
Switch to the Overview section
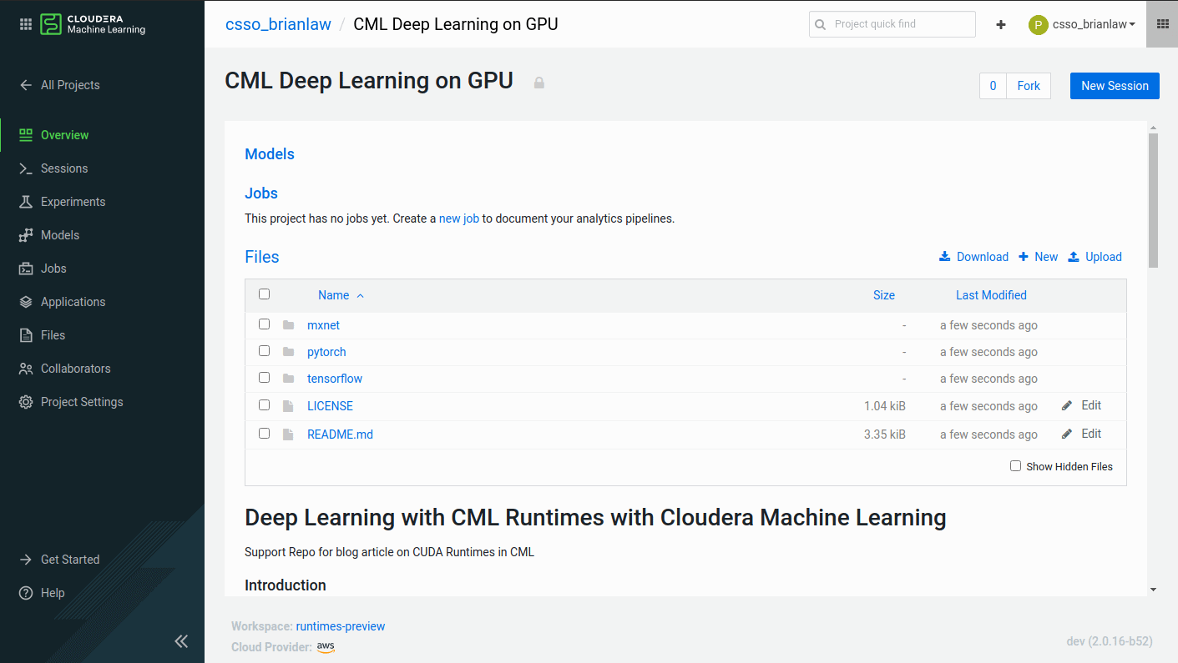click(x=64, y=134)
